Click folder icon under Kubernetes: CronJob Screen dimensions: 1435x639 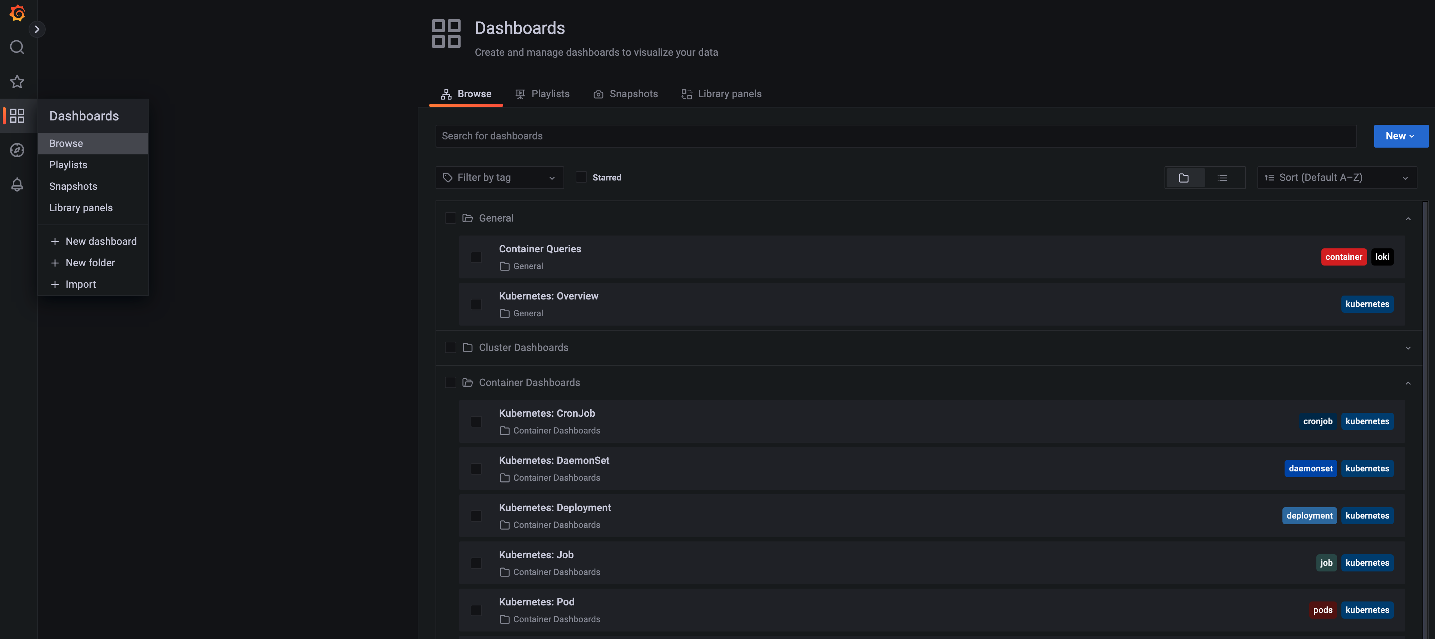coord(505,431)
